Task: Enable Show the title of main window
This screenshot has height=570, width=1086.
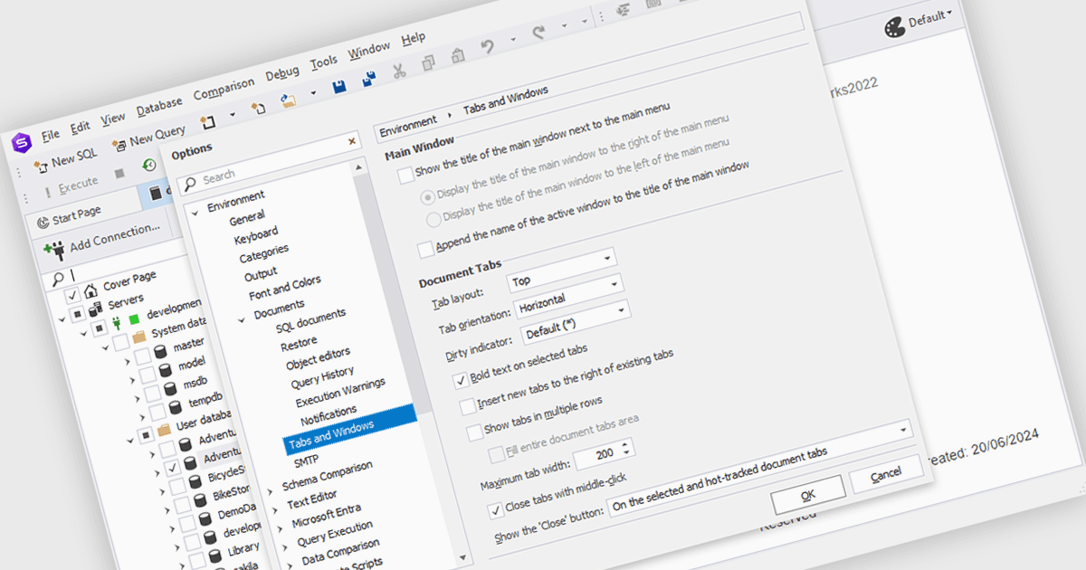Action: [x=405, y=176]
